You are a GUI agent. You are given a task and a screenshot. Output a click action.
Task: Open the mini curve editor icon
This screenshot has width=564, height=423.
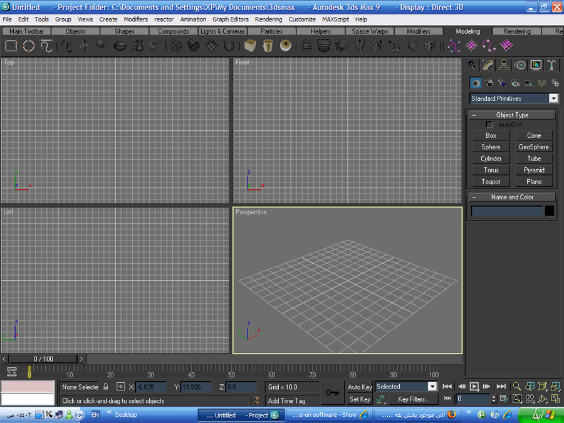tap(11, 372)
